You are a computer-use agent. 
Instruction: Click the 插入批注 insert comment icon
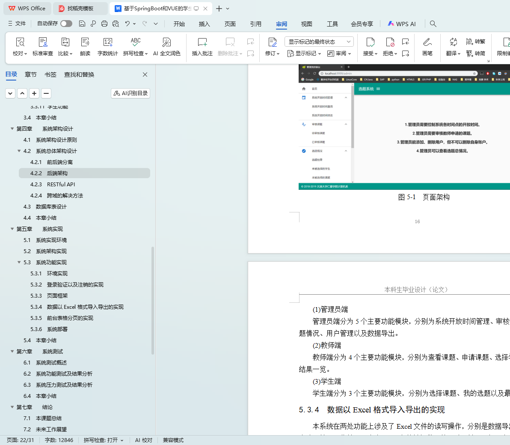click(202, 42)
